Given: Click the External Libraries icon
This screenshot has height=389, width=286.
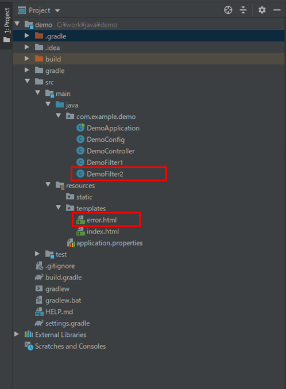Looking at the screenshot, I should click(x=29, y=334).
